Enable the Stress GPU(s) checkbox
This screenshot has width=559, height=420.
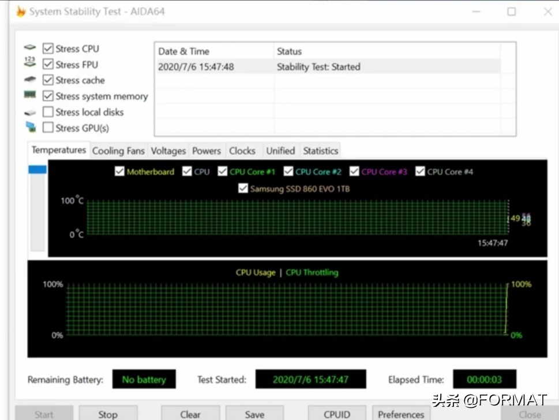pyautogui.click(x=48, y=127)
